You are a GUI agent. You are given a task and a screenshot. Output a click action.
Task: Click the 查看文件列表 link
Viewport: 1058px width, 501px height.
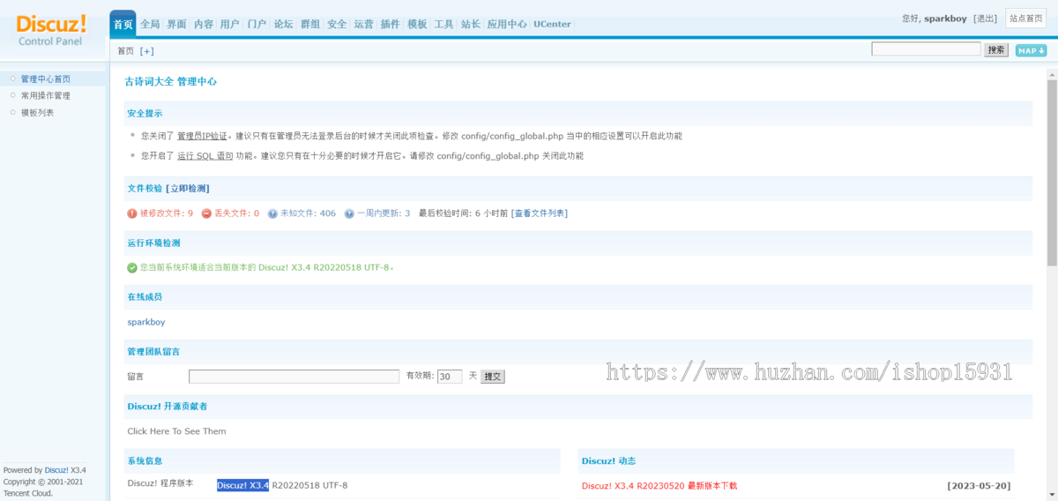540,213
